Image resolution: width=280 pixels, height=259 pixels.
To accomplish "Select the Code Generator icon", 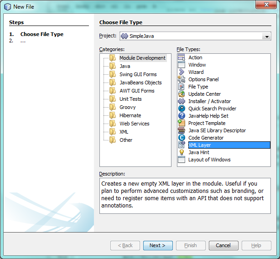I will pos(181,138).
